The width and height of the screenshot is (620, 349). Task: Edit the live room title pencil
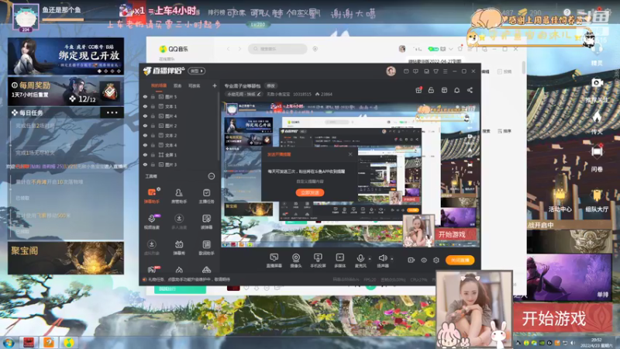[259, 94]
